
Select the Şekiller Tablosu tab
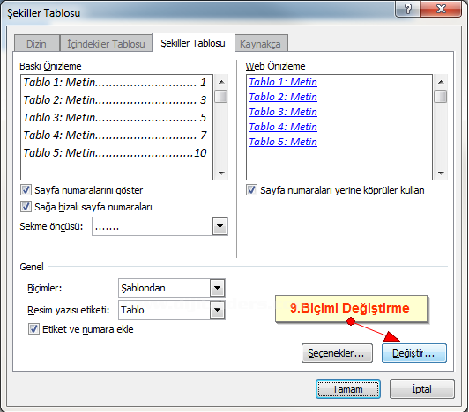(x=193, y=43)
